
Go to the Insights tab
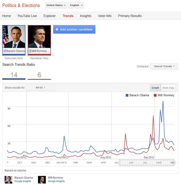[86, 16]
